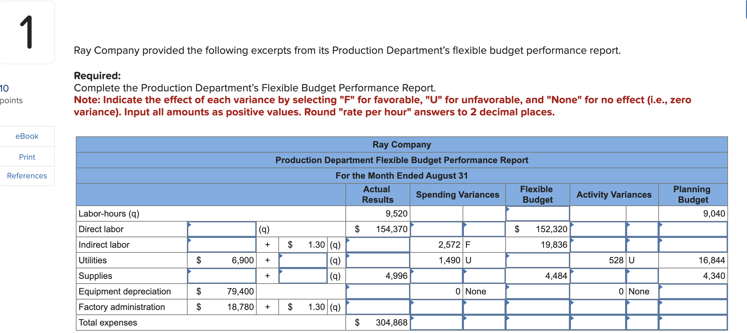The width and height of the screenshot is (747, 333).
Task: Click the Total expenses spending variance amount cell
Action: [436, 322]
